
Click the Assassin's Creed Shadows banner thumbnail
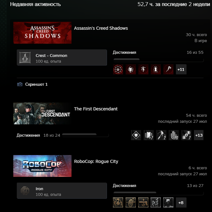pos(42,33)
